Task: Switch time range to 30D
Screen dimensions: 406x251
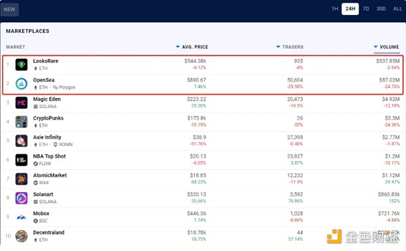Action: pos(381,9)
